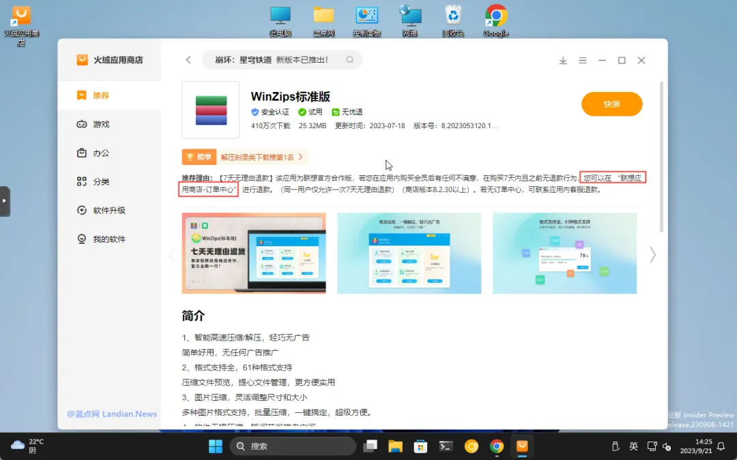Minimize the 火绒应用商店 window
This screenshot has height=460, width=737.
(x=602, y=60)
